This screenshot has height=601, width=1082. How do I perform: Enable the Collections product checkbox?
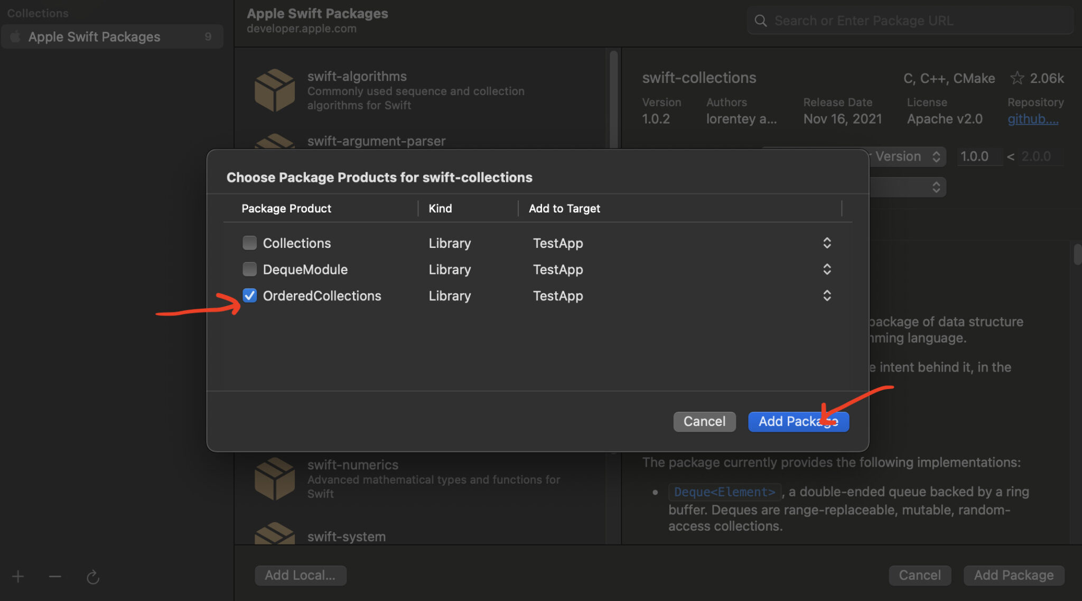click(249, 243)
